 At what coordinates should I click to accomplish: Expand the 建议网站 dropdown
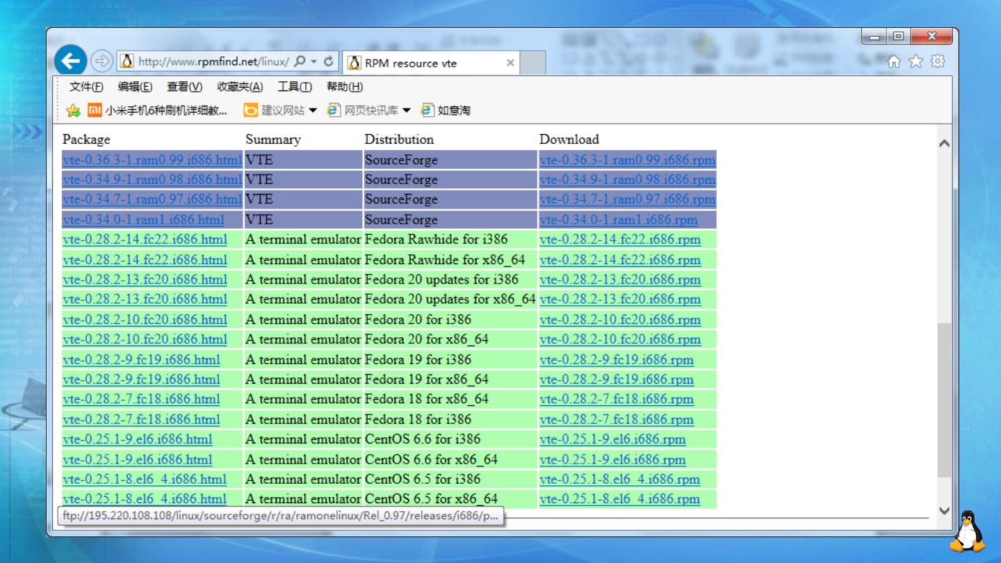click(313, 111)
